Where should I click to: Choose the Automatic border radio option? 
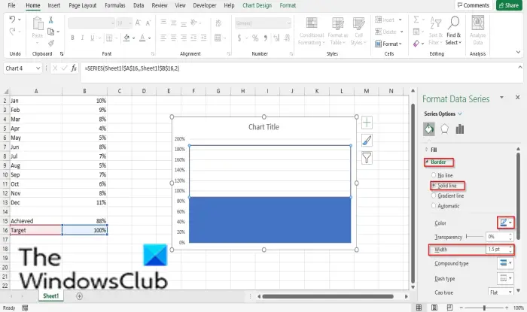click(434, 206)
